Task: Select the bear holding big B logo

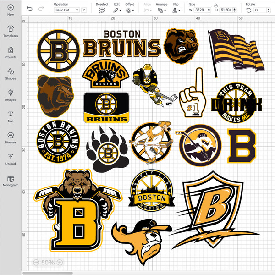Action: [x=78, y=210]
